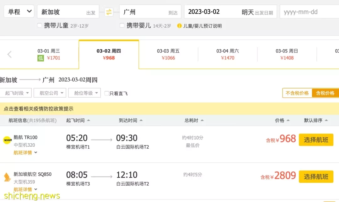Enable 携带儿童 checkbox
Image resolution: width=339 pixels, height=202 pixels.
[x=40, y=25]
